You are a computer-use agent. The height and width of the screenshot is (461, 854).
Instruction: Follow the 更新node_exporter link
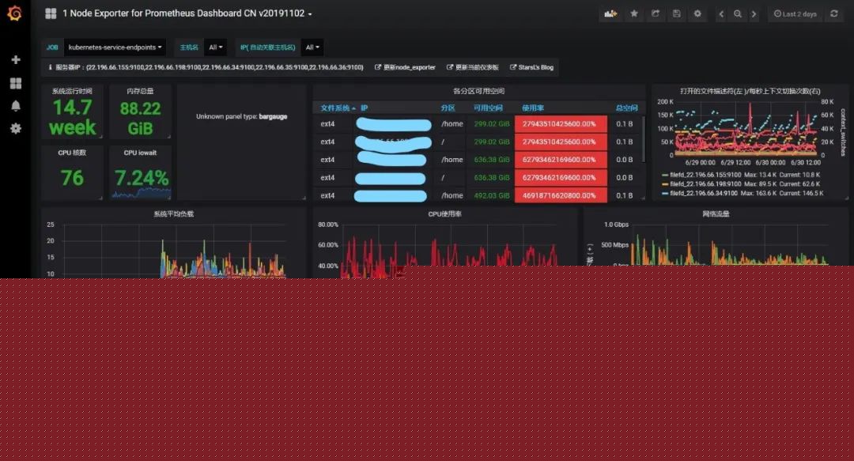pyautogui.click(x=405, y=67)
